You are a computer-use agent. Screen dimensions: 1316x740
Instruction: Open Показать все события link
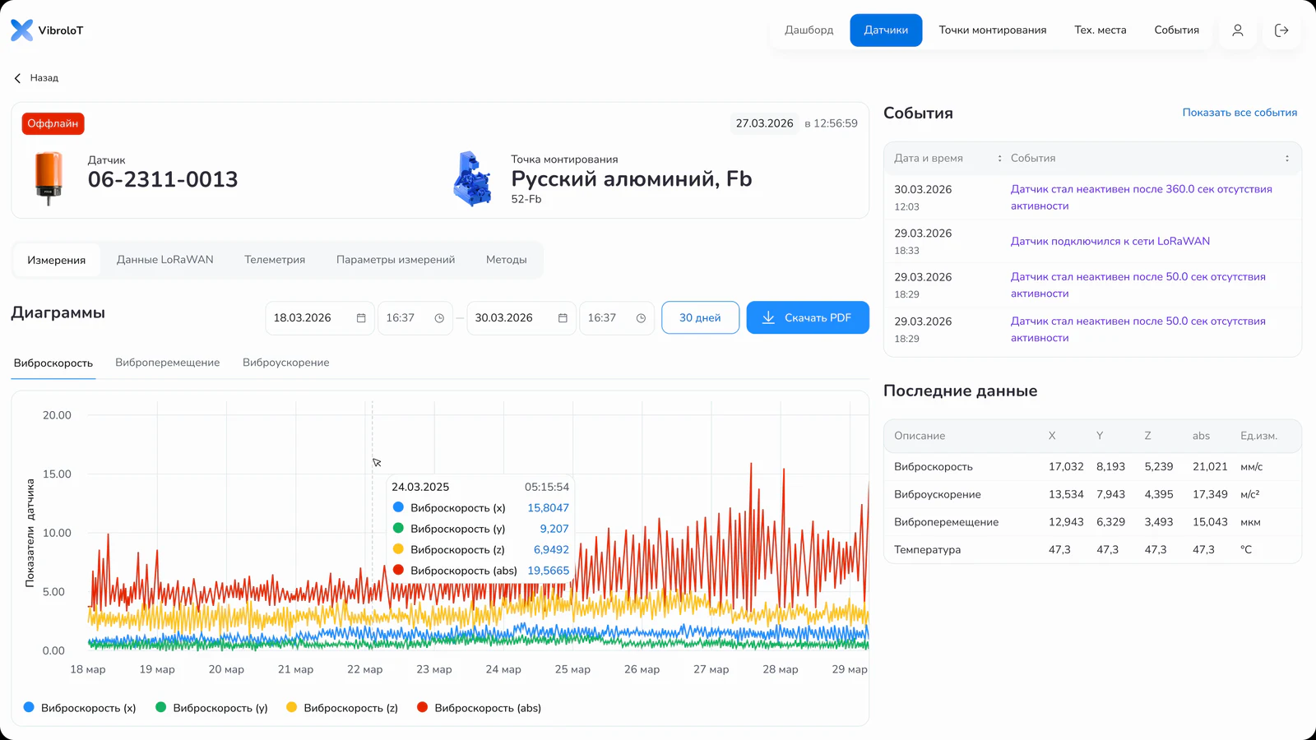point(1240,113)
